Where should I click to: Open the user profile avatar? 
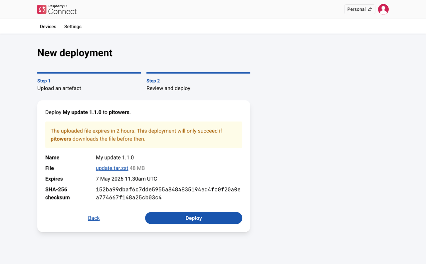(383, 9)
